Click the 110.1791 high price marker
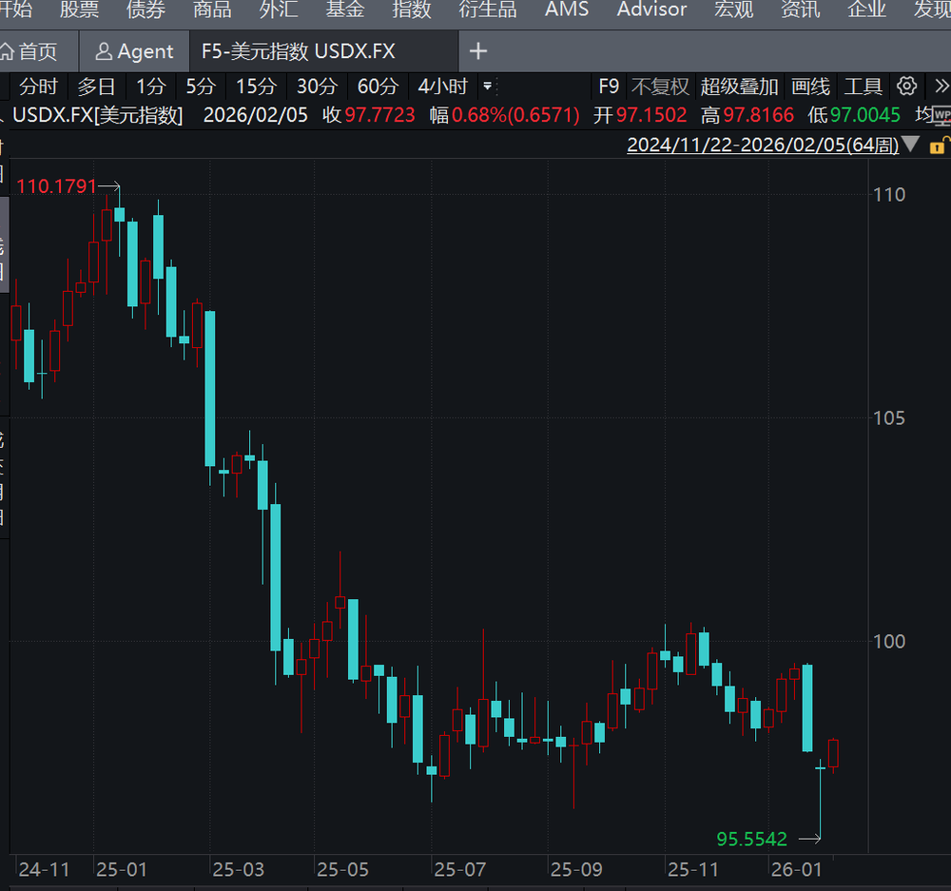 [57, 186]
